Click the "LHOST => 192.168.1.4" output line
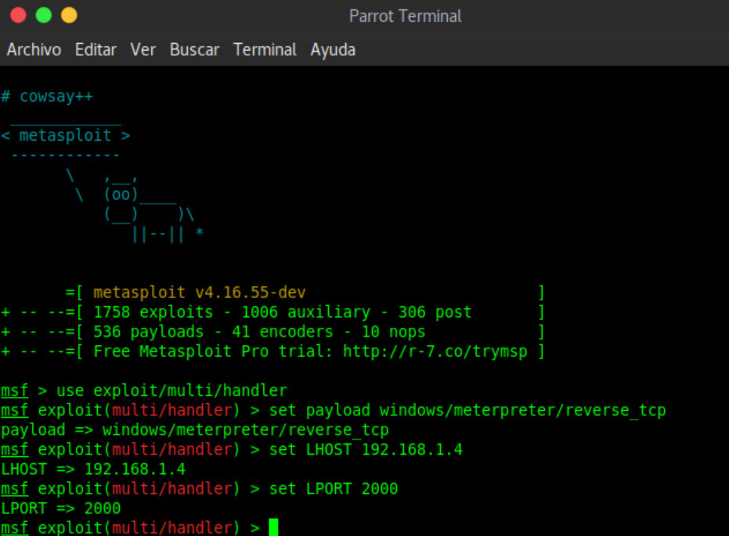 93,469
